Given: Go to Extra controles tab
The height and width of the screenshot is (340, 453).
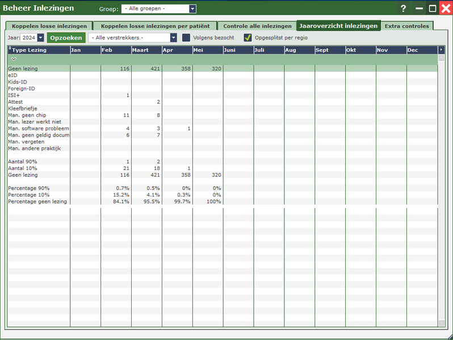Looking at the screenshot, I should coord(406,26).
